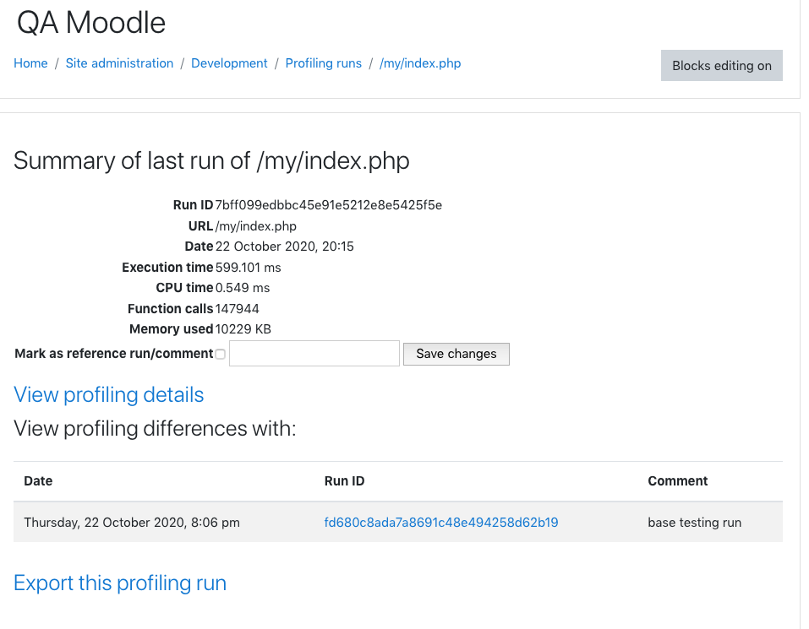Open View profiling details link
This screenshot has height=629, width=809.
(109, 394)
